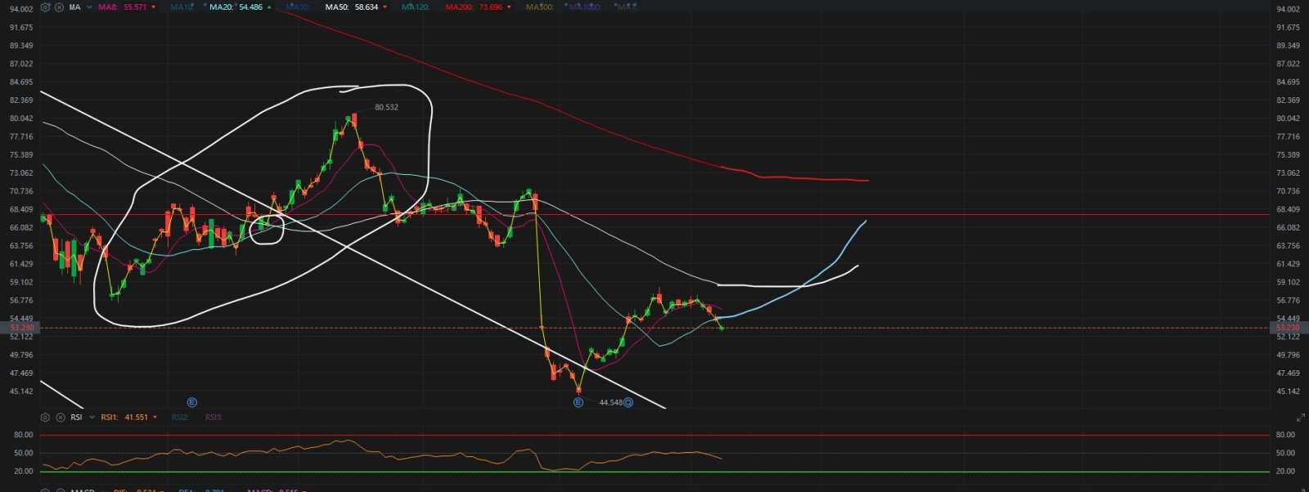
Task: Click the circular marker right of the 44.548 label
Action: 628,403
